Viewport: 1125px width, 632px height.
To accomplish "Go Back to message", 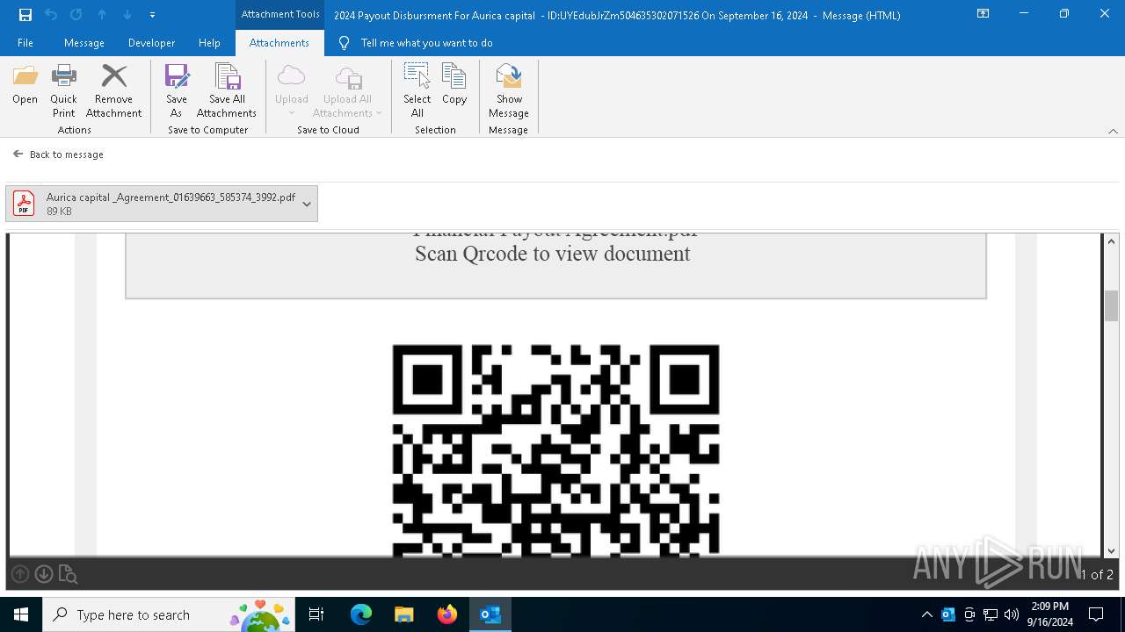I will coord(58,154).
